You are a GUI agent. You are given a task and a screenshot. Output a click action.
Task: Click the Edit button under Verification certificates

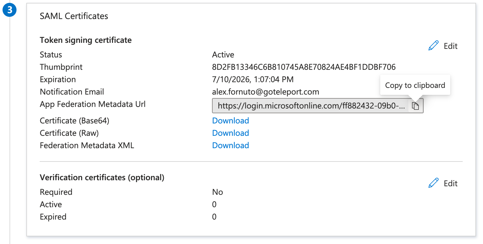450,183
